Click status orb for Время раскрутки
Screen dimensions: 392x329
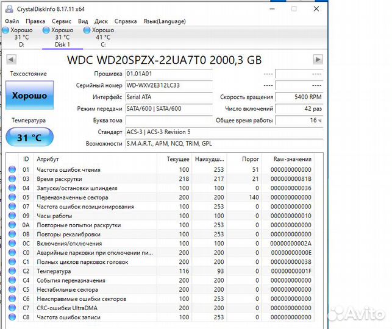click(12, 179)
